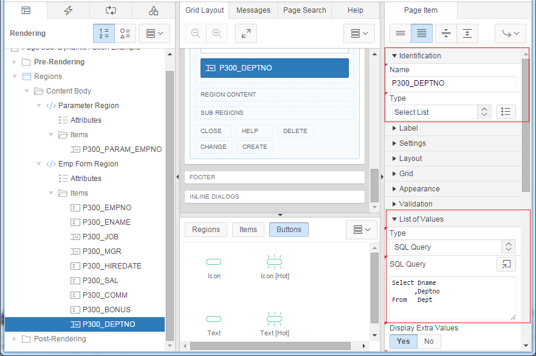Switch to the Grid Layout tab
536x356 pixels.
point(204,10)
